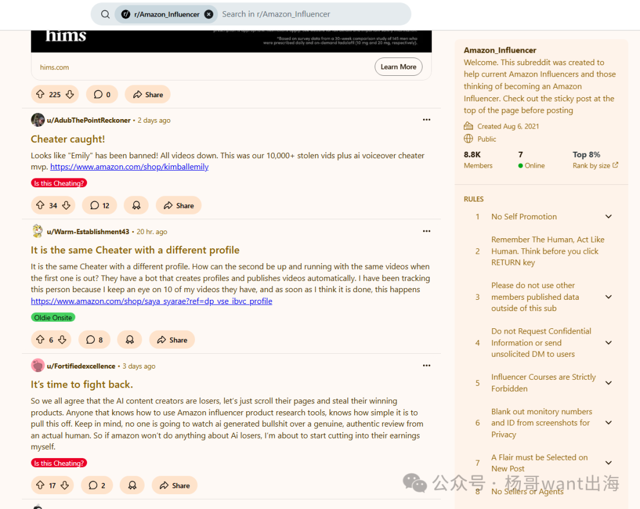Downvote the post with 6 votes
The height and width of the screenshot is (509, 640).
tap(62, 340)
